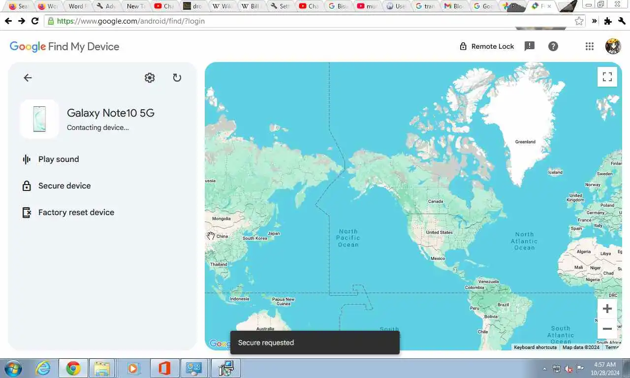Toggle fullscreen map view
Viewport: 630px width, 378px height.
607,77
